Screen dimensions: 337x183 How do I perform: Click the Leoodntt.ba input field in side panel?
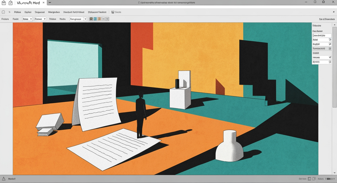point(322,35)
